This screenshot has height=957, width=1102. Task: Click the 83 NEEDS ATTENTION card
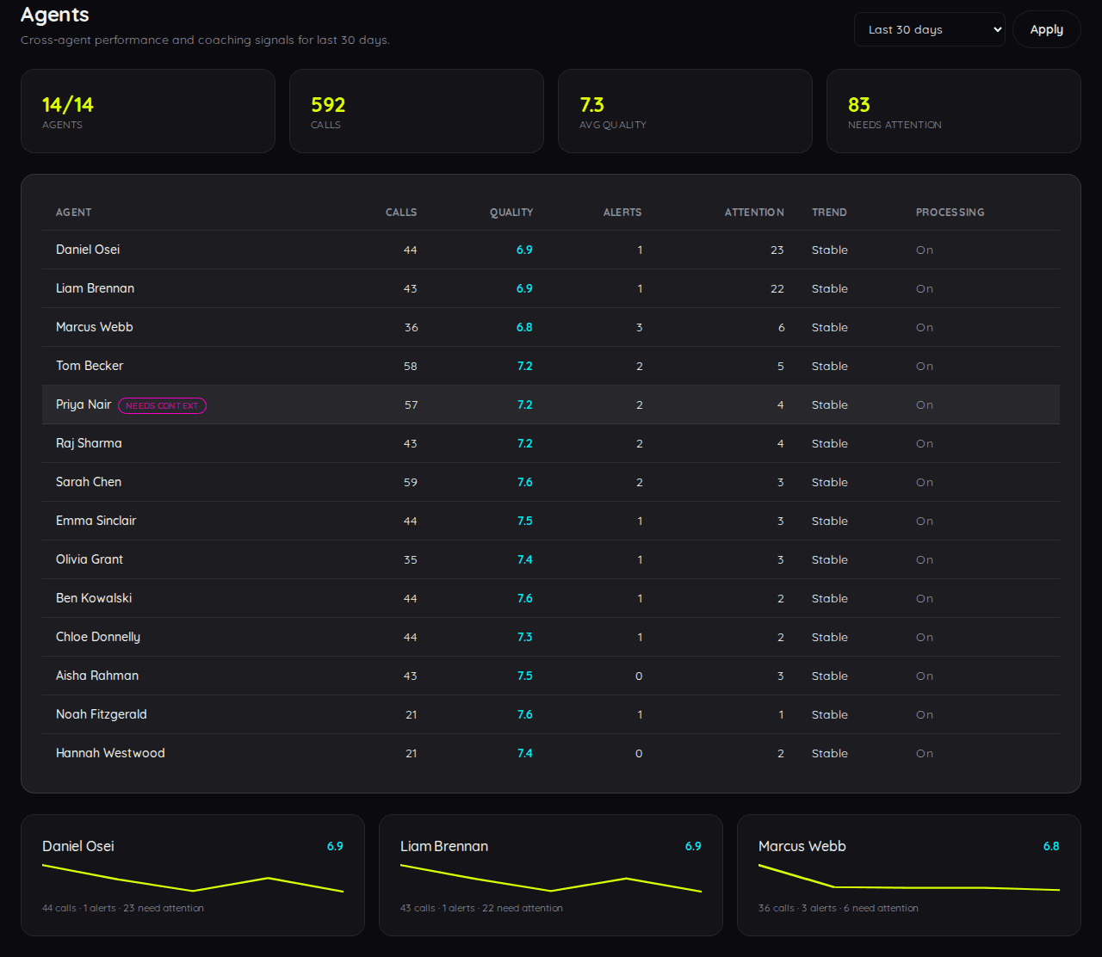[954, 111]
